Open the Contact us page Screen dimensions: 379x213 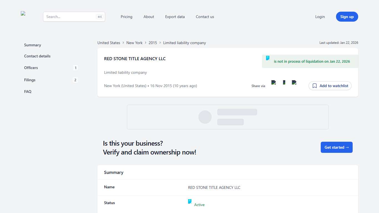205,17
